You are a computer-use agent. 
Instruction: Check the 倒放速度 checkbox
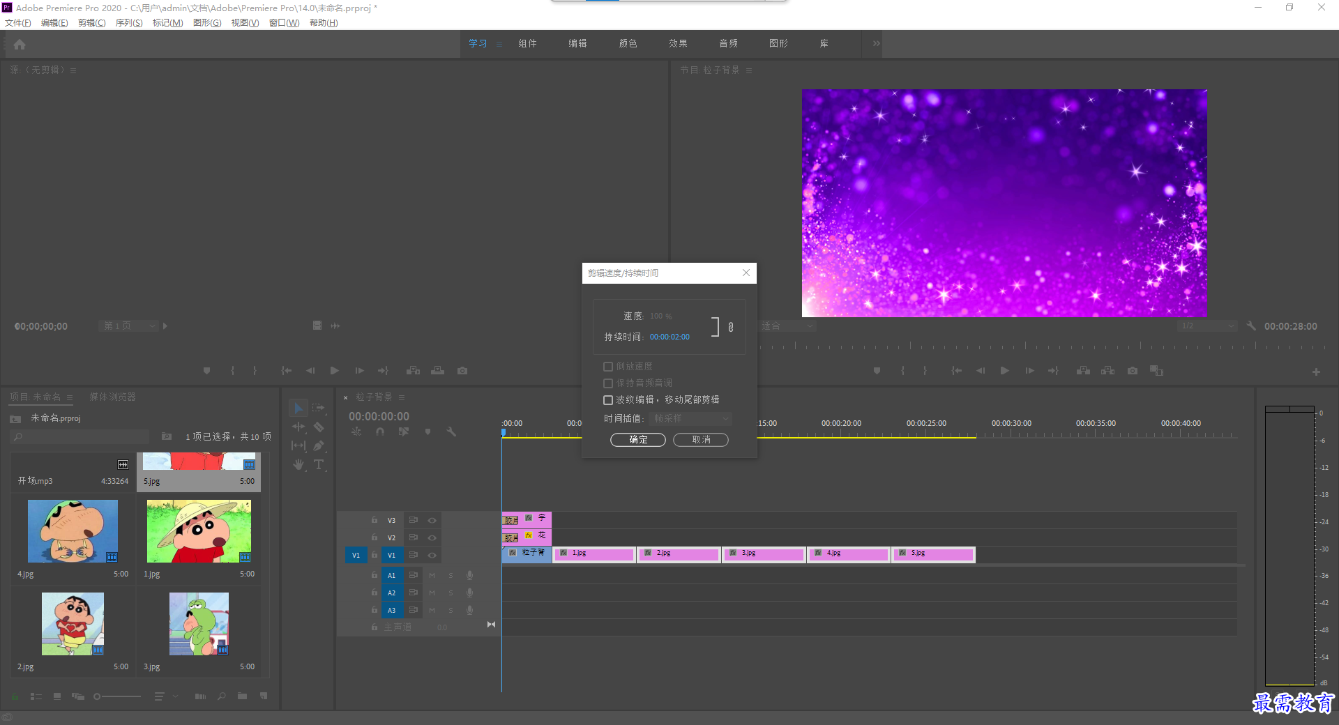[x=608, y=367]
